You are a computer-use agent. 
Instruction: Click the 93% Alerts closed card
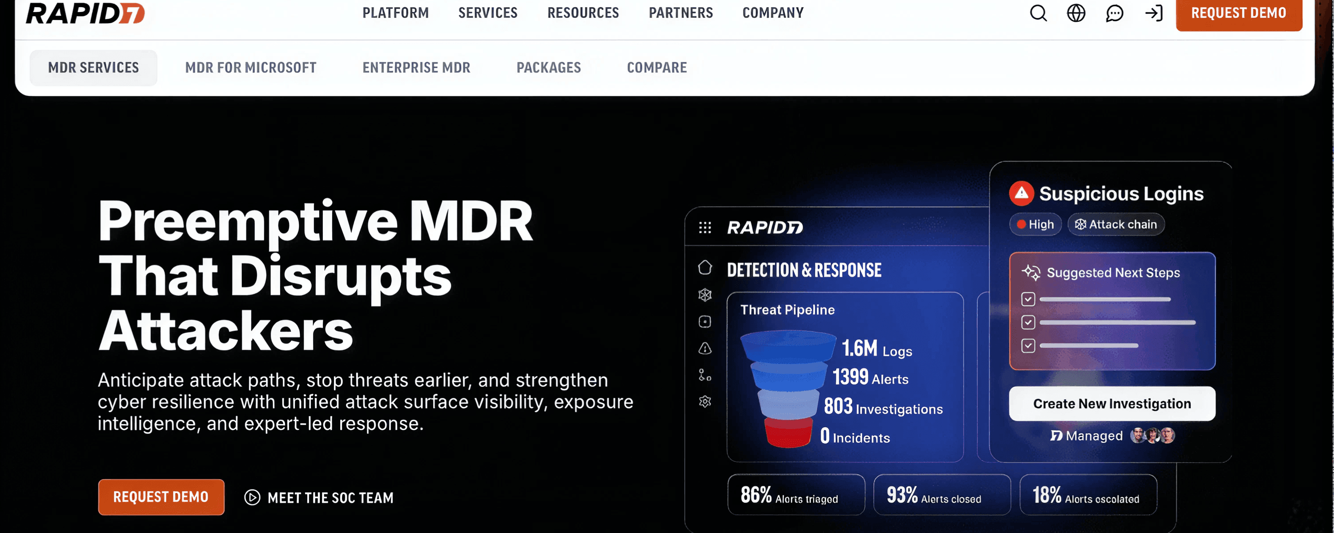click(x=942, y=495)
